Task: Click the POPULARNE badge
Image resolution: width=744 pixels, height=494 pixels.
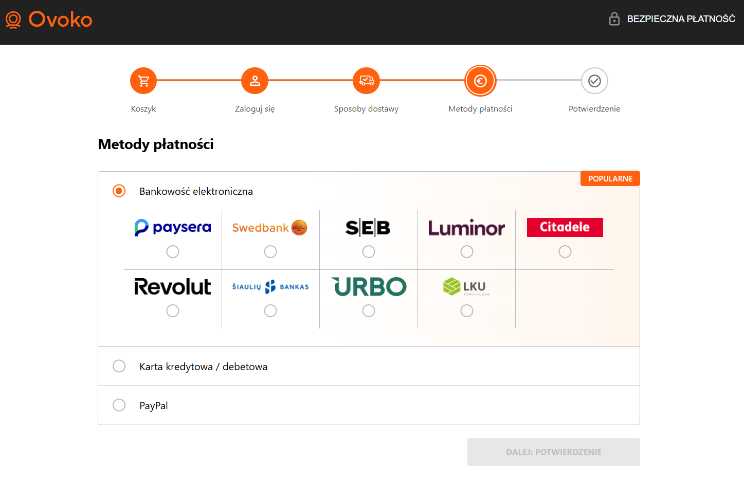Action: [x=610, y=178]
